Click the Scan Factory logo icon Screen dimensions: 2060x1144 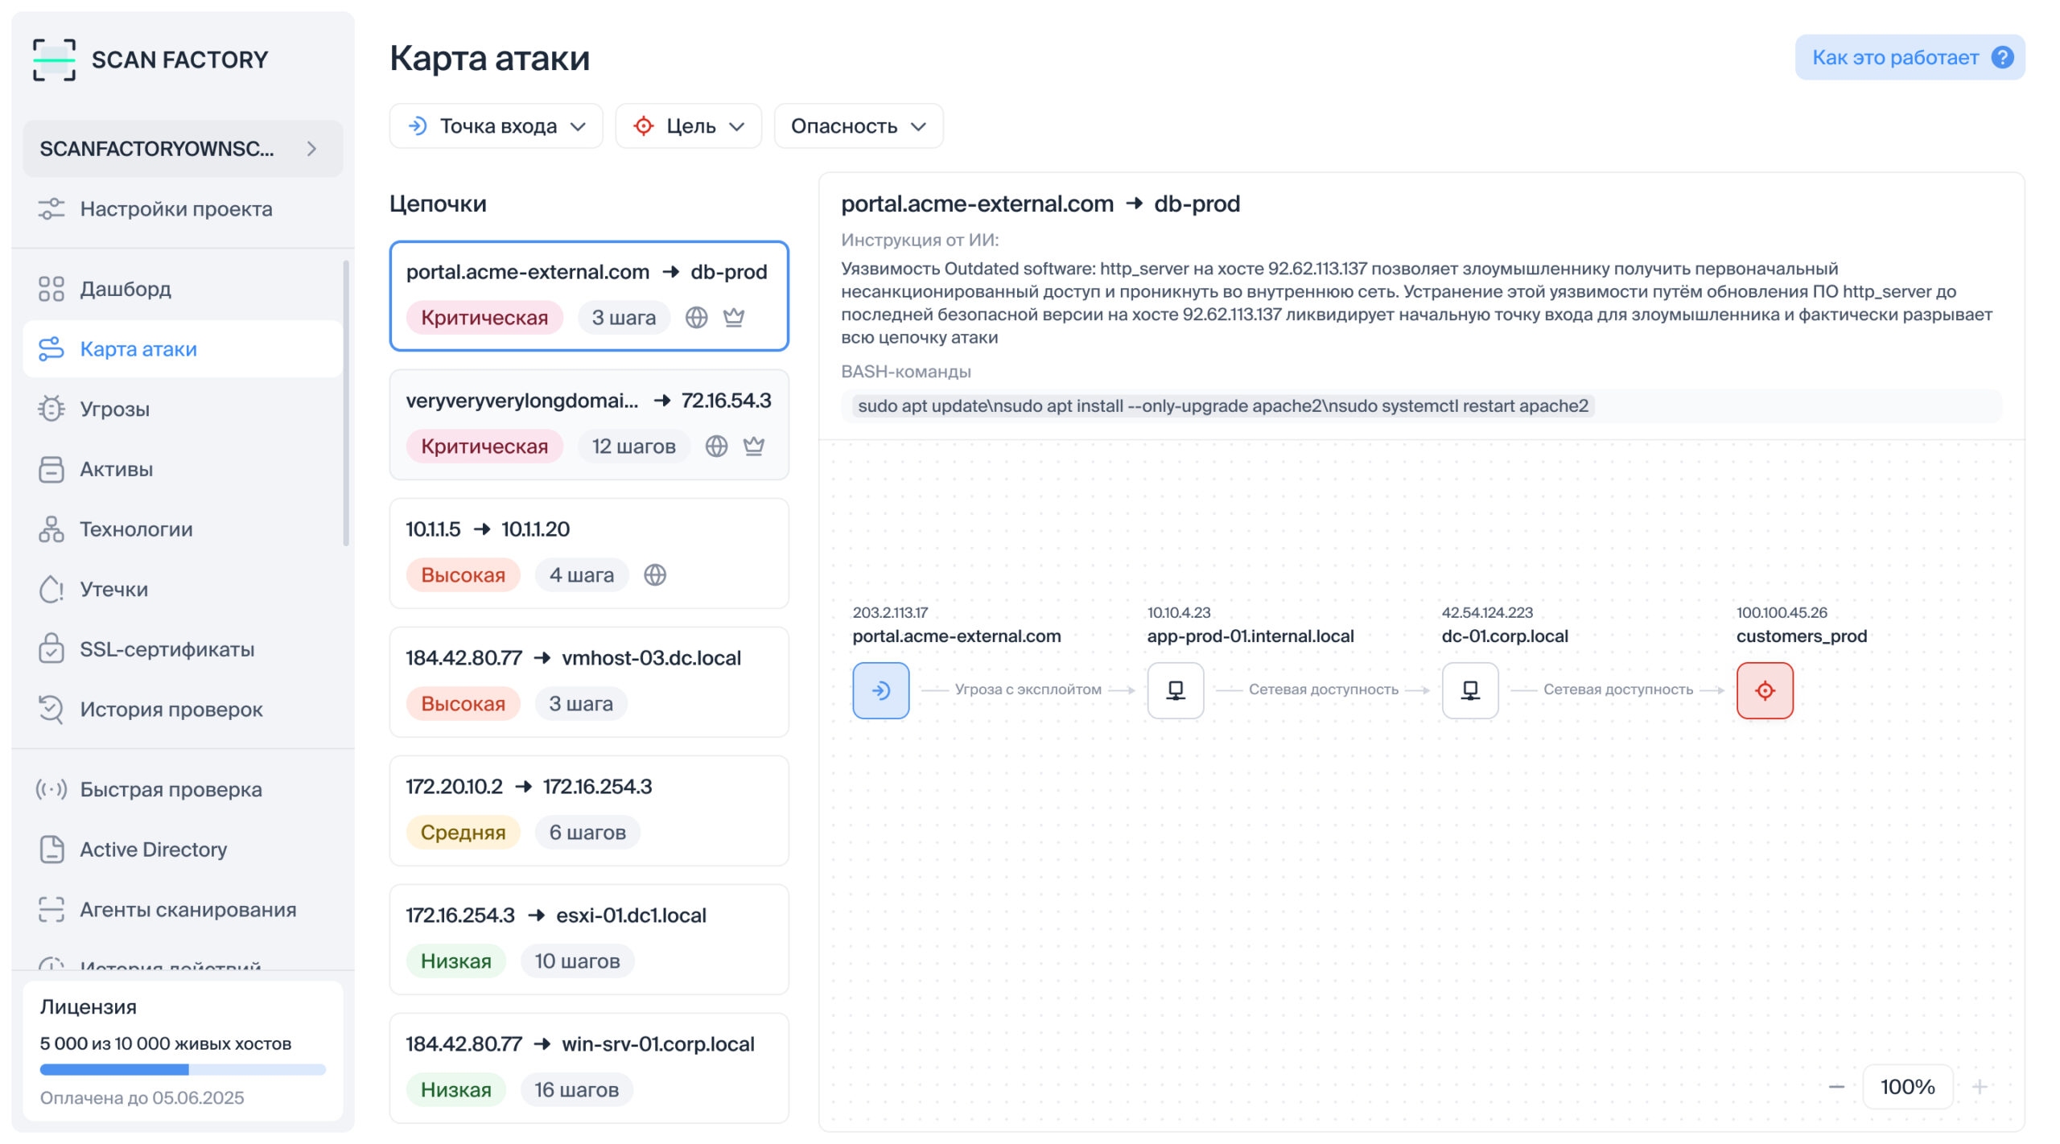tap(54, 60)
